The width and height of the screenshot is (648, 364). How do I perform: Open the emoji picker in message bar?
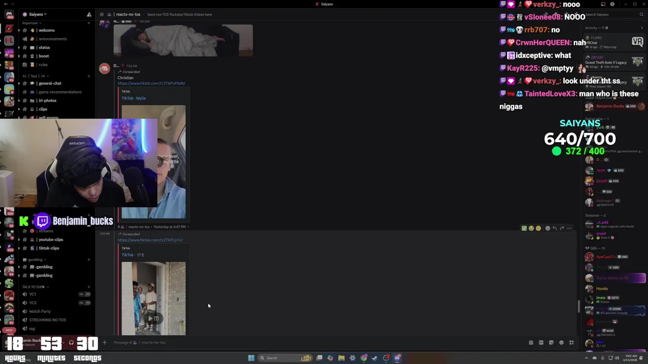click(x=561, y=343)
